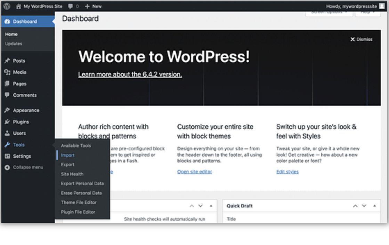This screenshot has width=389, height=245.
Task: Open the Dashboard menu item
Action: [28, 22]
